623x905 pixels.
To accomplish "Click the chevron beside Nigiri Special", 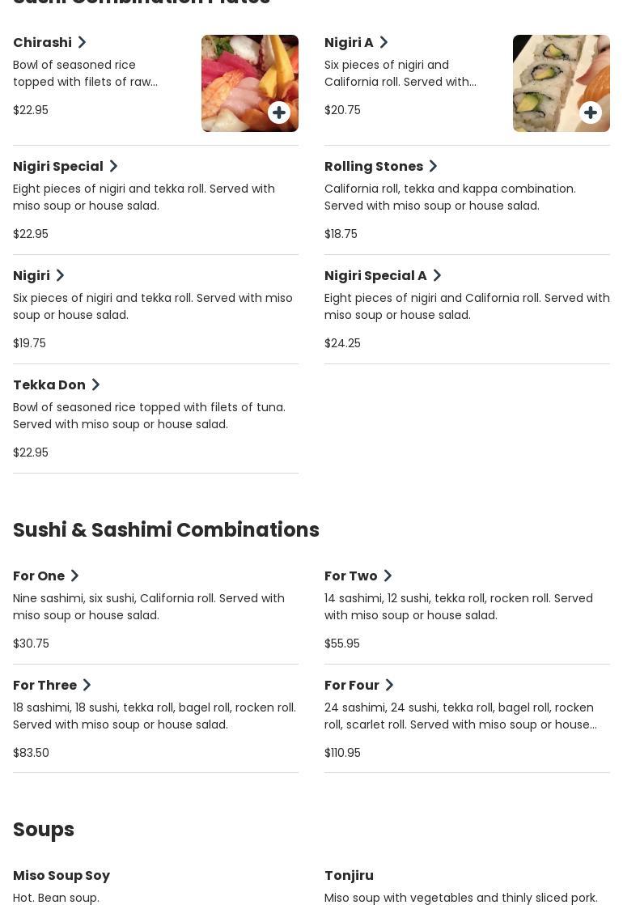I will (113, 166).
